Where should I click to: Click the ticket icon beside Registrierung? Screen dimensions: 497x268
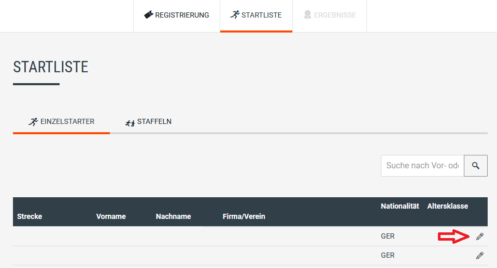point(149,15)
